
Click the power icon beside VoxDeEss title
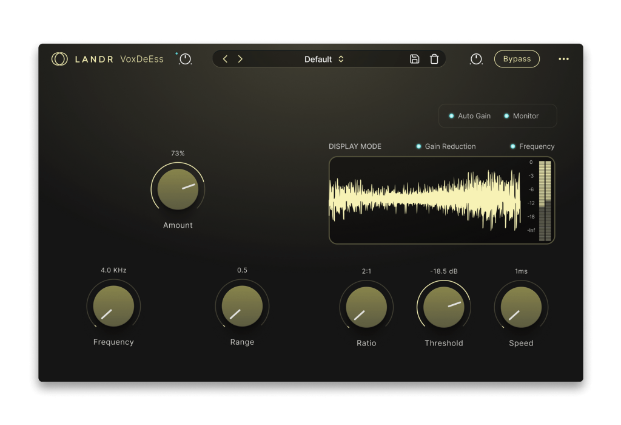click(185, 59)
